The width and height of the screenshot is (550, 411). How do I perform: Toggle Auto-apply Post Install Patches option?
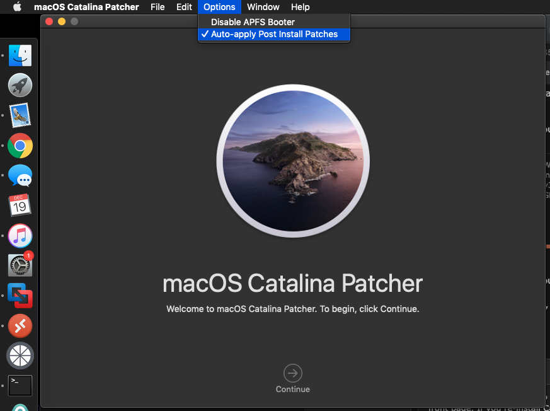(274, 34)
